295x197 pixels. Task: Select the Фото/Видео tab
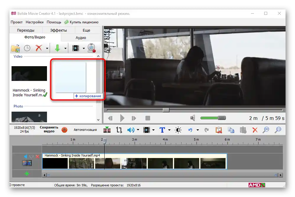(x=35, y=37)
